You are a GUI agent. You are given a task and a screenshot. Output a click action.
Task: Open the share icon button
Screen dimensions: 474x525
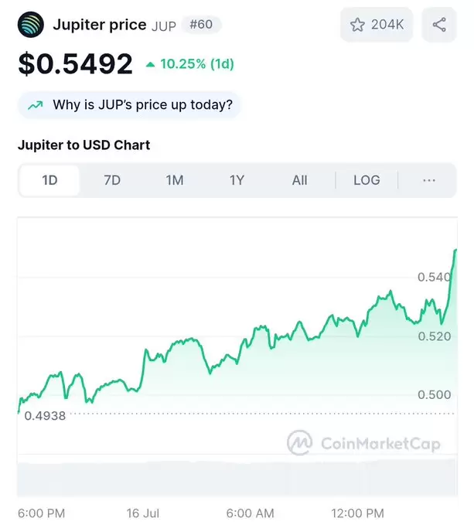coord(439,25)
